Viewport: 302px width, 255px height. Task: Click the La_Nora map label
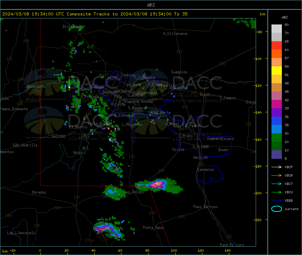(x=134, y=85)
